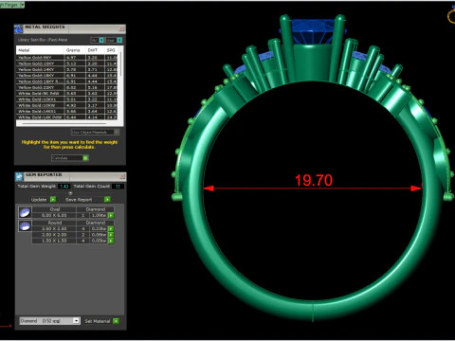Click green arrow next to Set Material
Image resolution: width=455 pixels, height=341 pixels.
click(116, 321)
